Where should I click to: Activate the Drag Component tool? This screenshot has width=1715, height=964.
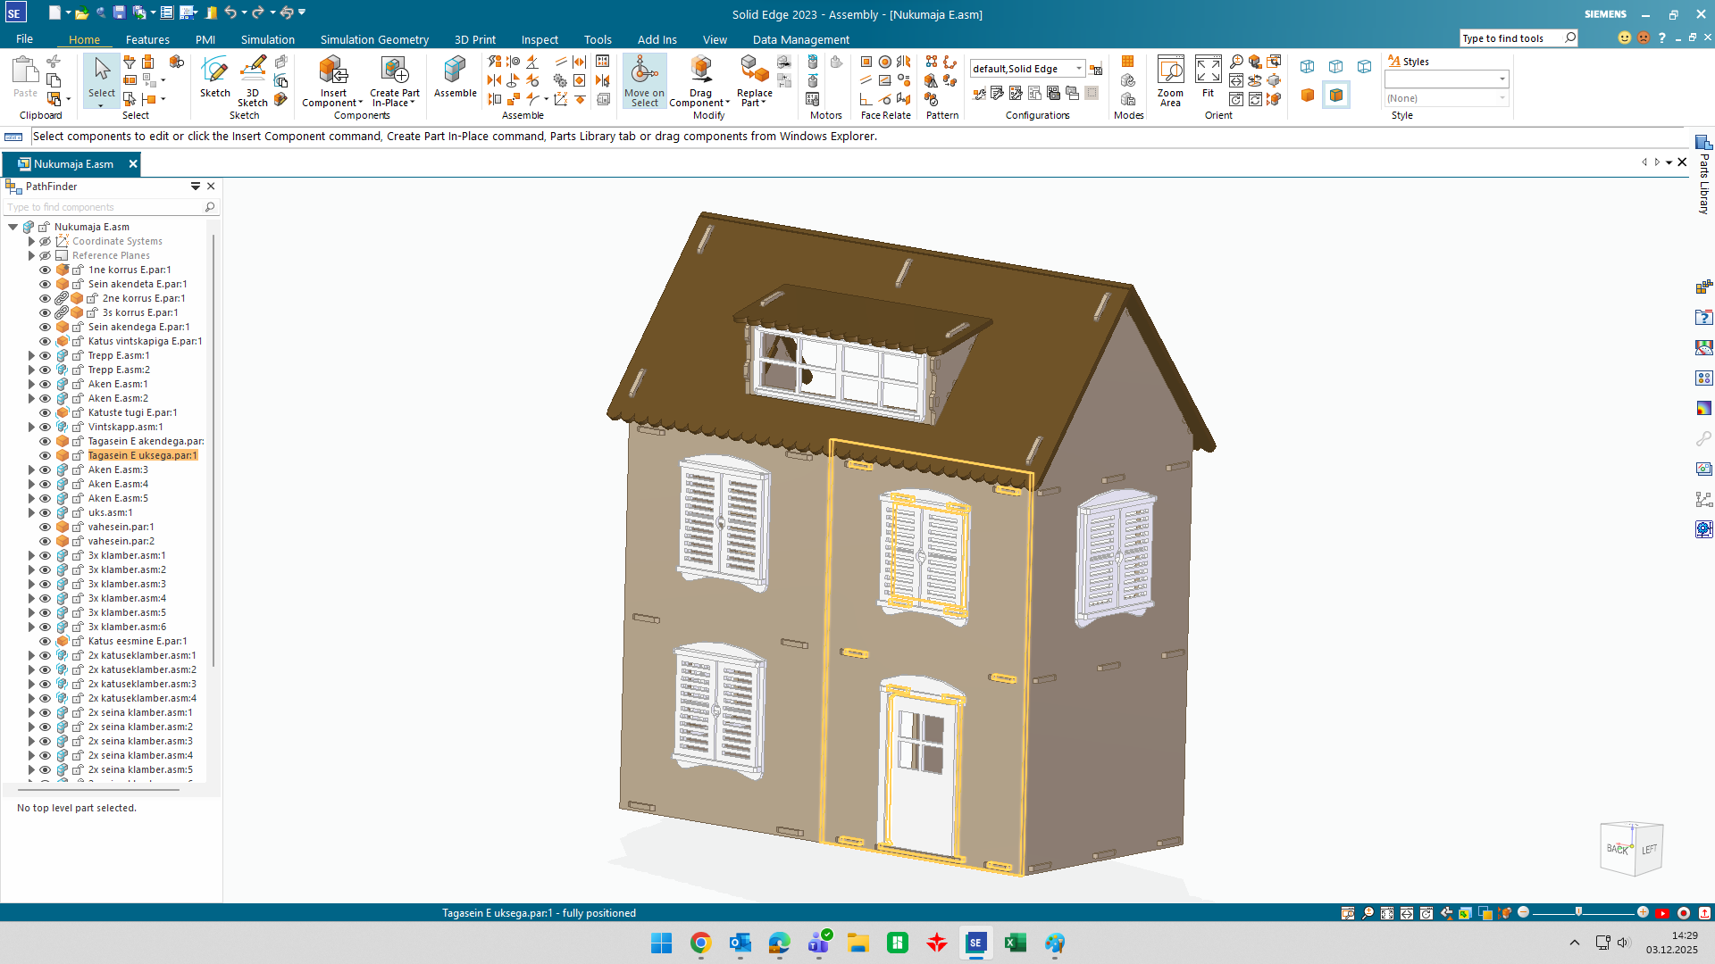(x=700, y=71)
